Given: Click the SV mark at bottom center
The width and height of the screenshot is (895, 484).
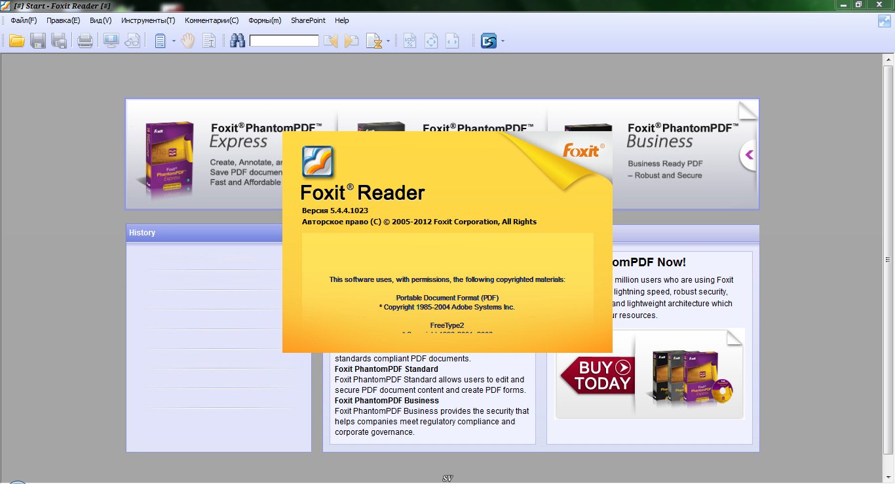Looking at the screenshot, I should tap(448, 478).
